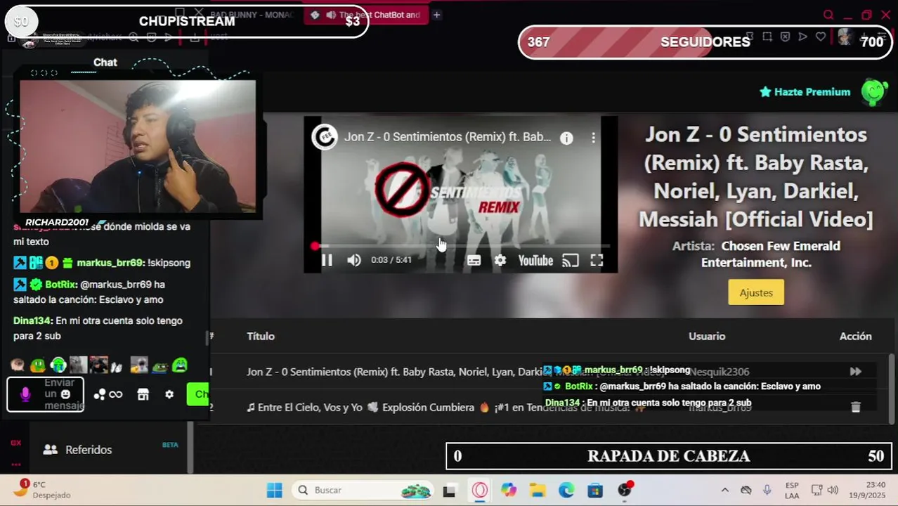
Task: Skip the Jon Z song with fast-forward icon
Action: click(x=855, y=372)
